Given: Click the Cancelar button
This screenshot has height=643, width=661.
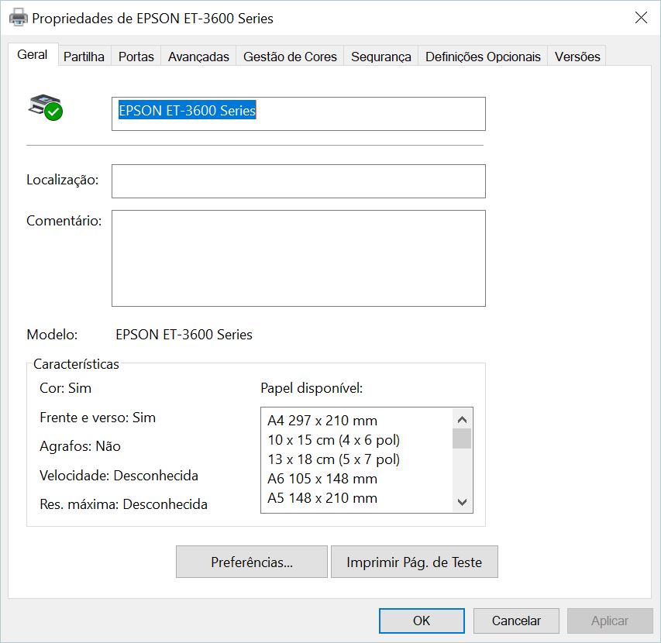Looking at the screenshot, I should (x=516, y=621).
